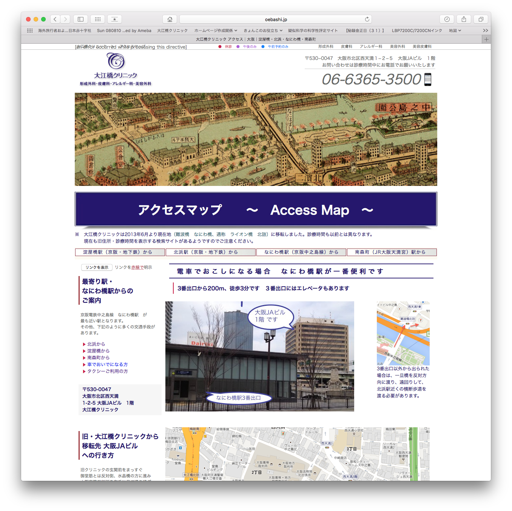Click the large street map at bottom
Screen dimensions: 512x511
298,454
